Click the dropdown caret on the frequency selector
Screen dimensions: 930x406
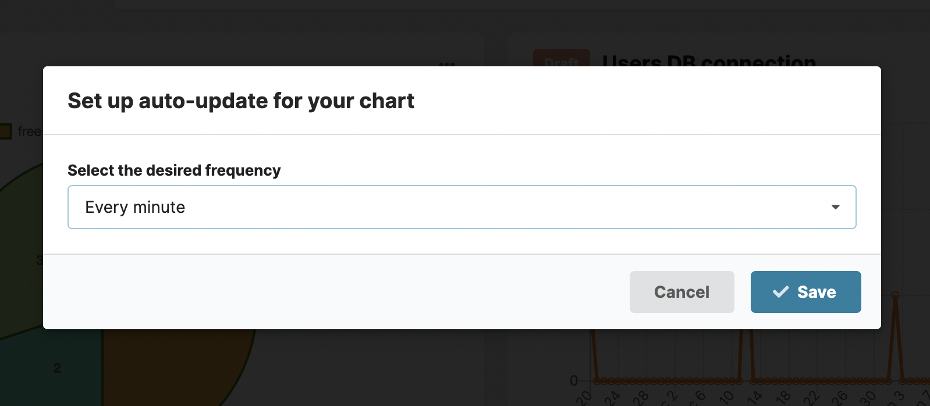pyautogui.click(x=836, y=207)
